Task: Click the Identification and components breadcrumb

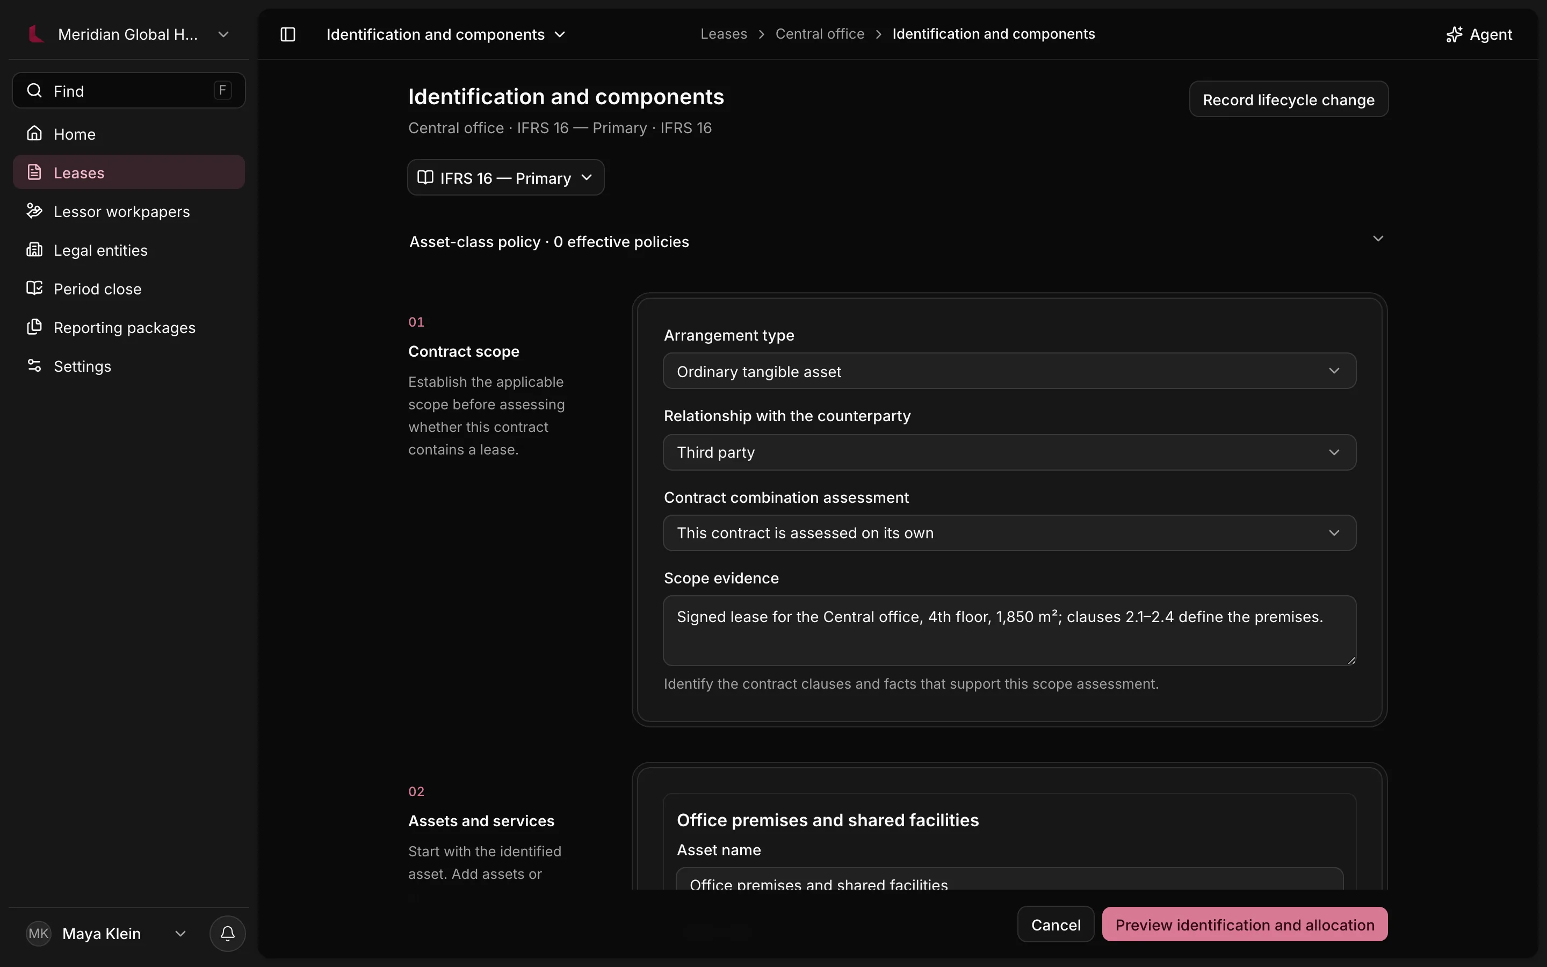Action: (x=993, y=34)
